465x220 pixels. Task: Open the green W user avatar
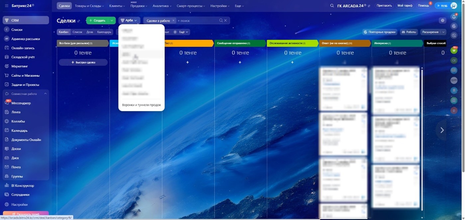click(x=454, y=51)
